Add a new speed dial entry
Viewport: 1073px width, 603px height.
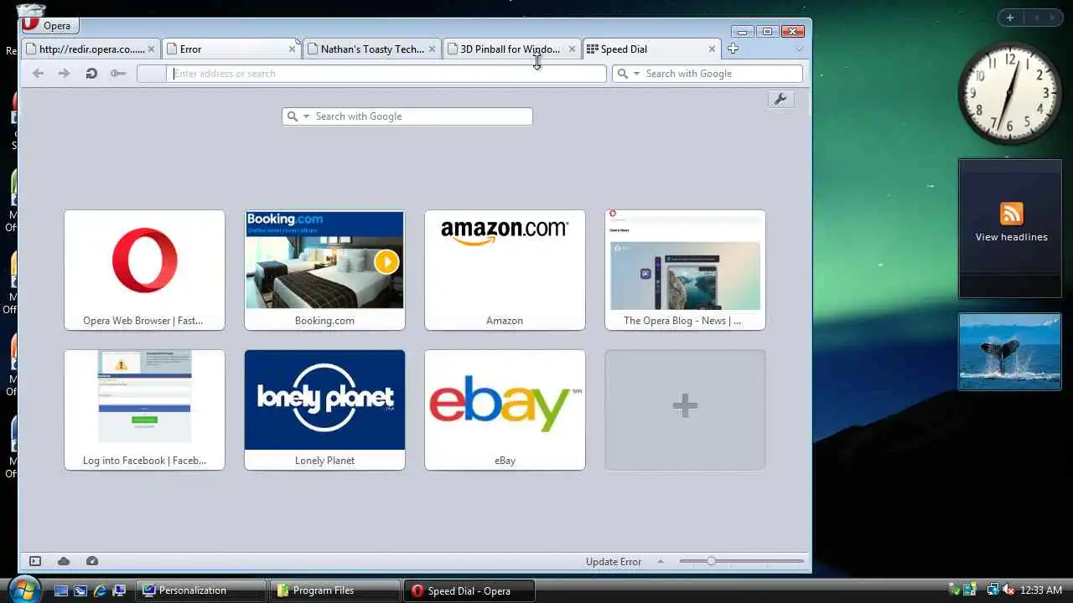685,410
